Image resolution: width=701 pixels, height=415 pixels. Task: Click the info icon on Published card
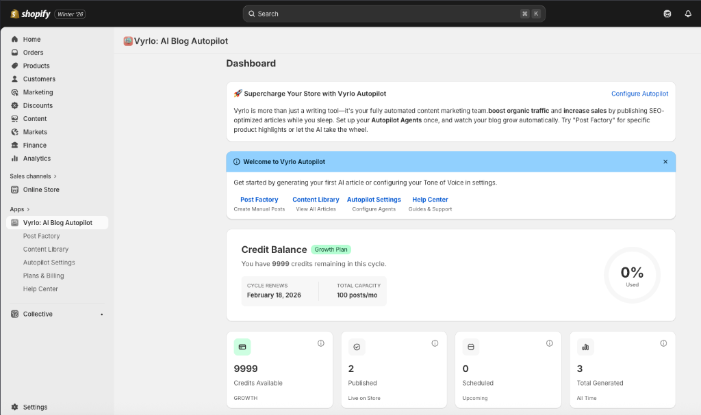[435, 343]
